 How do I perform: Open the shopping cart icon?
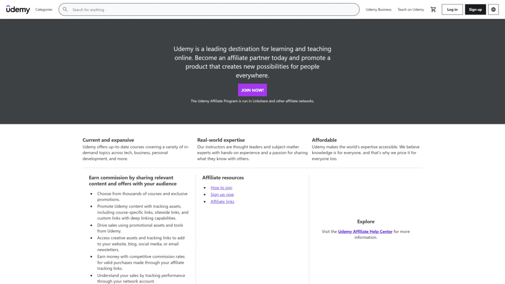(433, 10)
